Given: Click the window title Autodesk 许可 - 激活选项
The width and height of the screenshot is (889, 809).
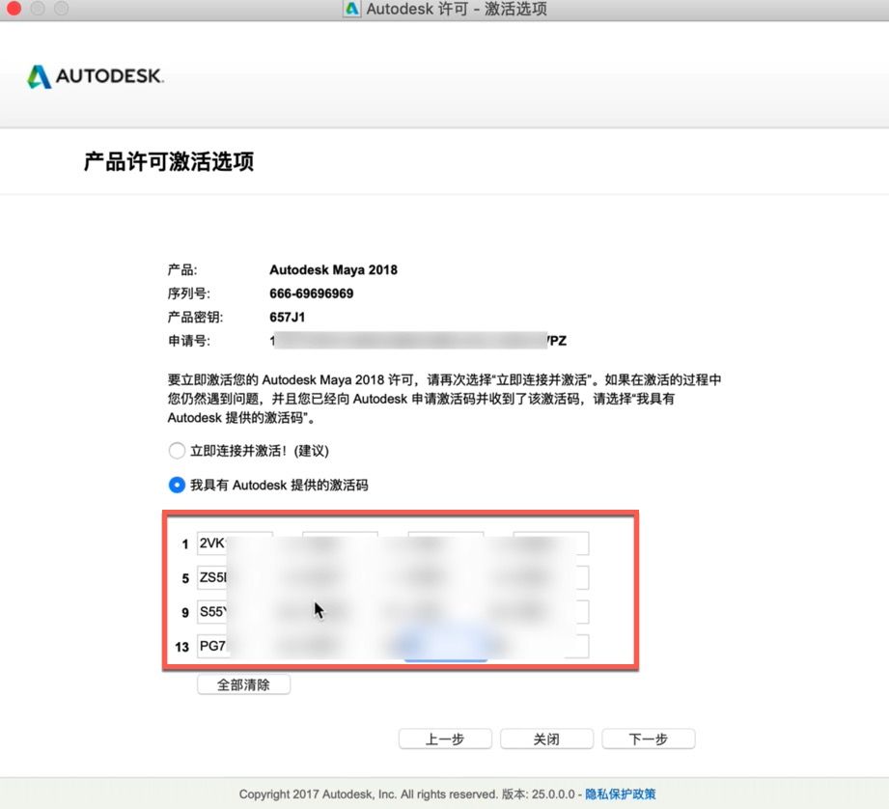Looking at the screenshot, I should tap(457, 9).
